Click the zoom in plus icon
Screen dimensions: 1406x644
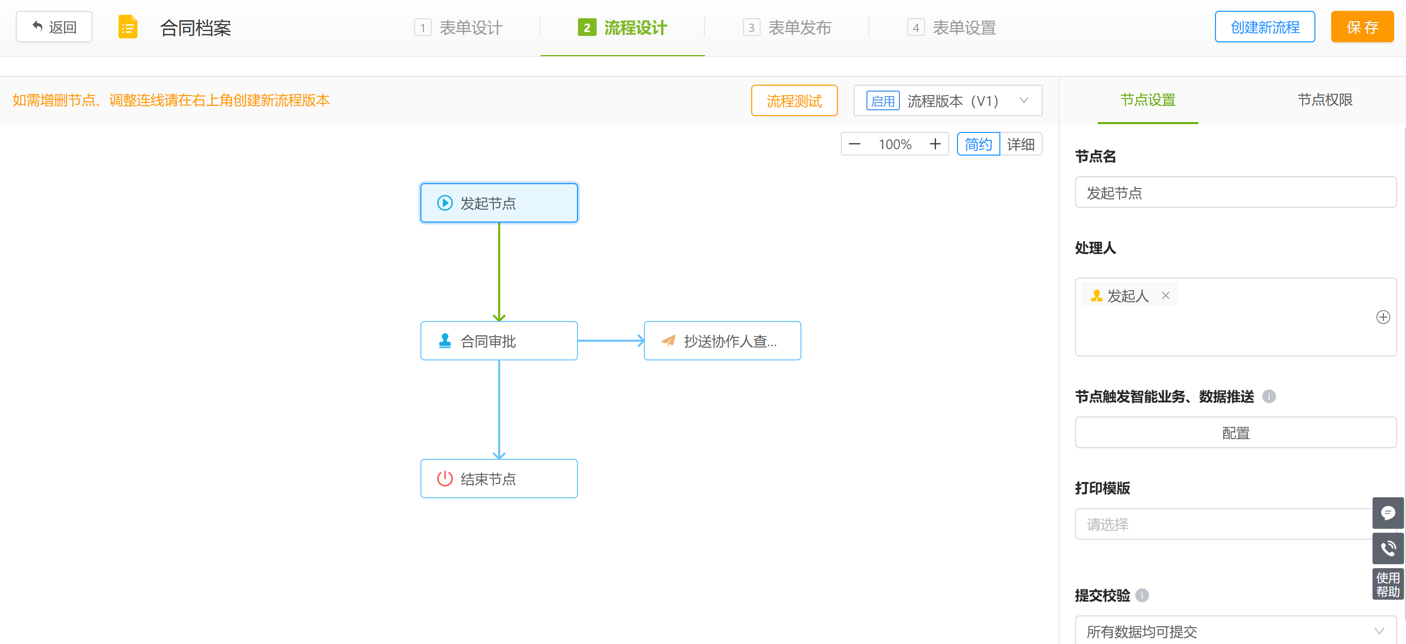[x=935, y=144]
